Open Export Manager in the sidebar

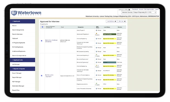(x=17, y=73)
